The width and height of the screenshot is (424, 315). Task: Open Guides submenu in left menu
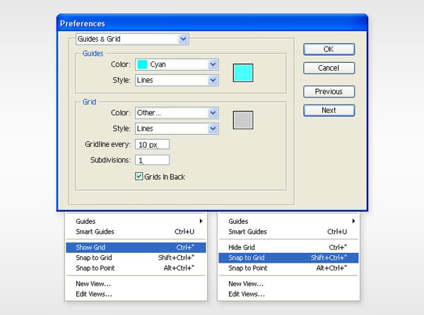click(135, 222)
